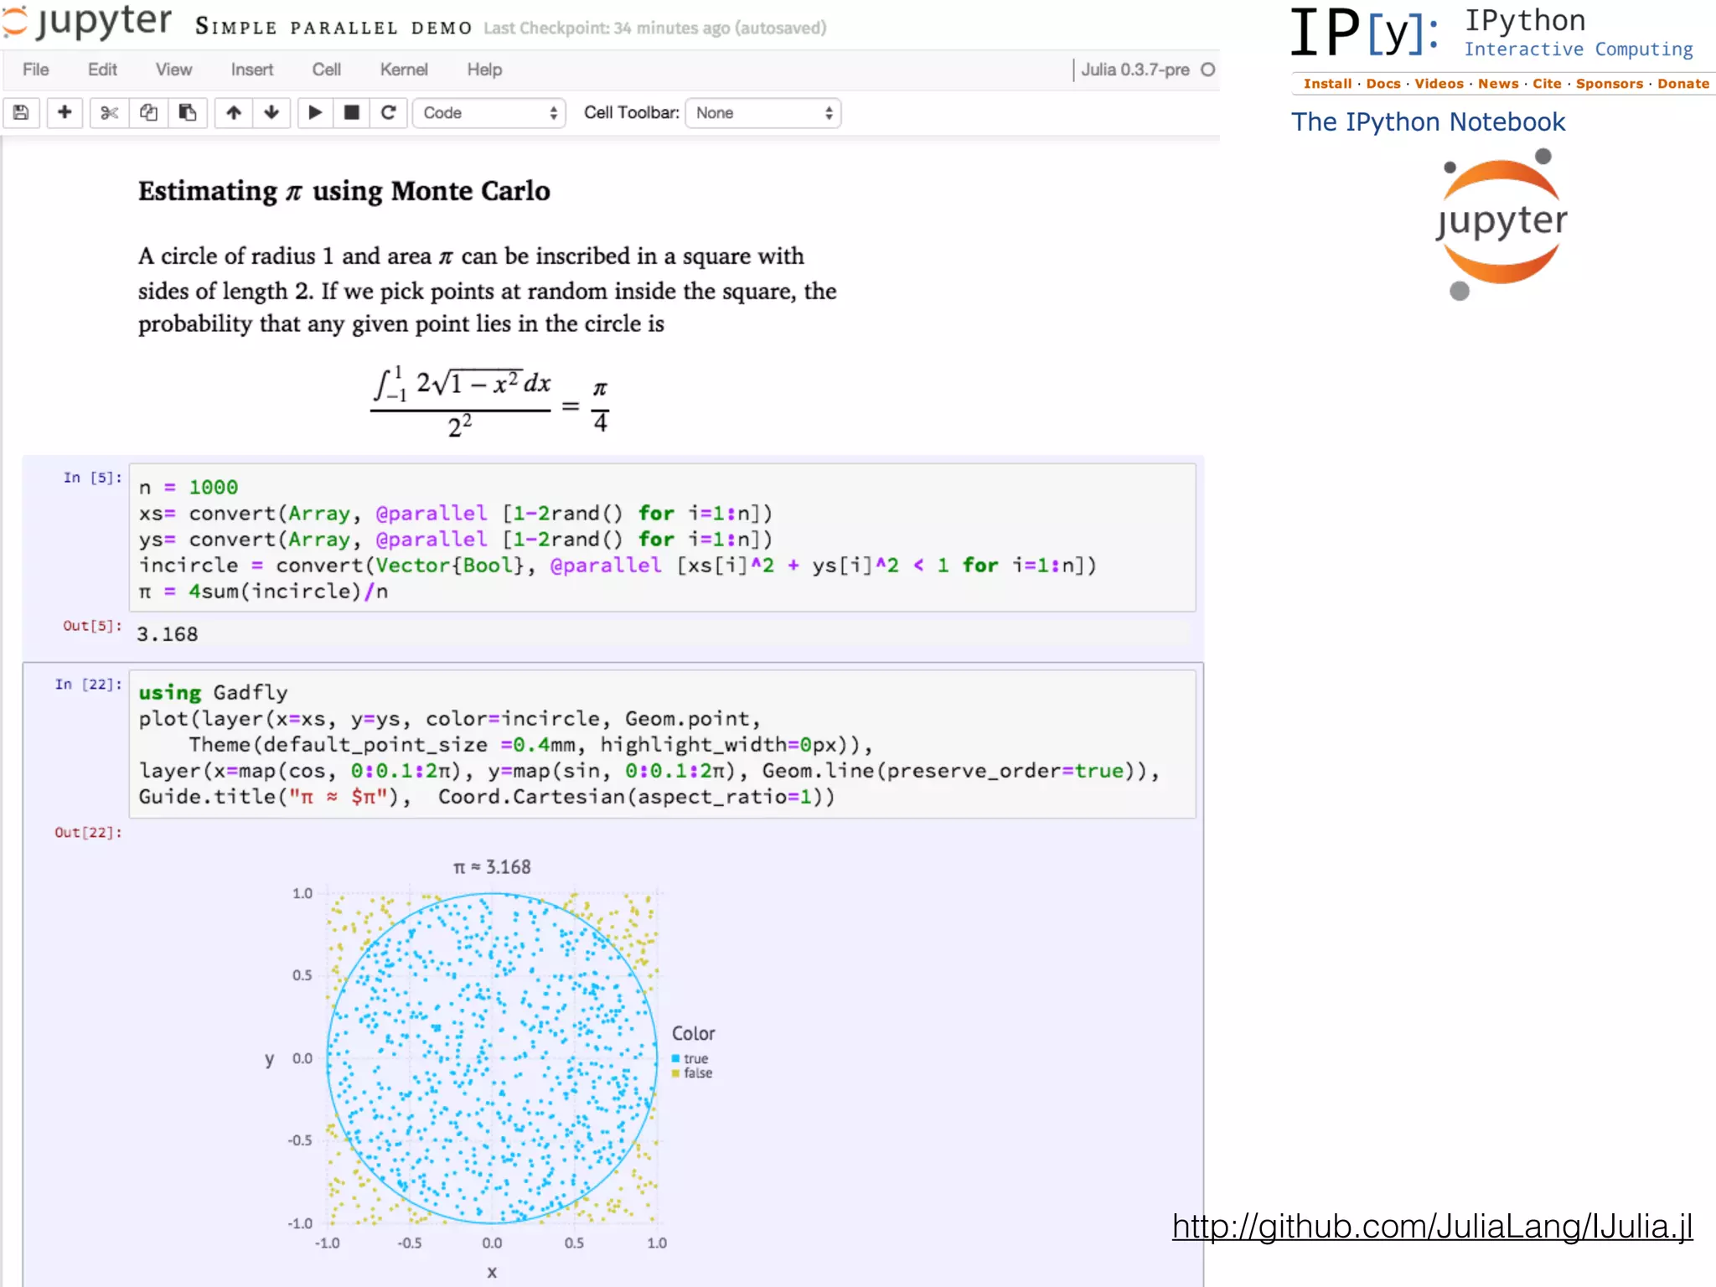Open the Help menu
This screenshot has width=1716, height=1287.
click(x=484, y=70)
